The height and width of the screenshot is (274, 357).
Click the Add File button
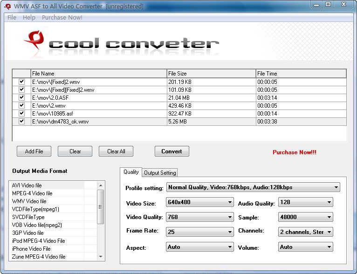(x=34, y=151)
